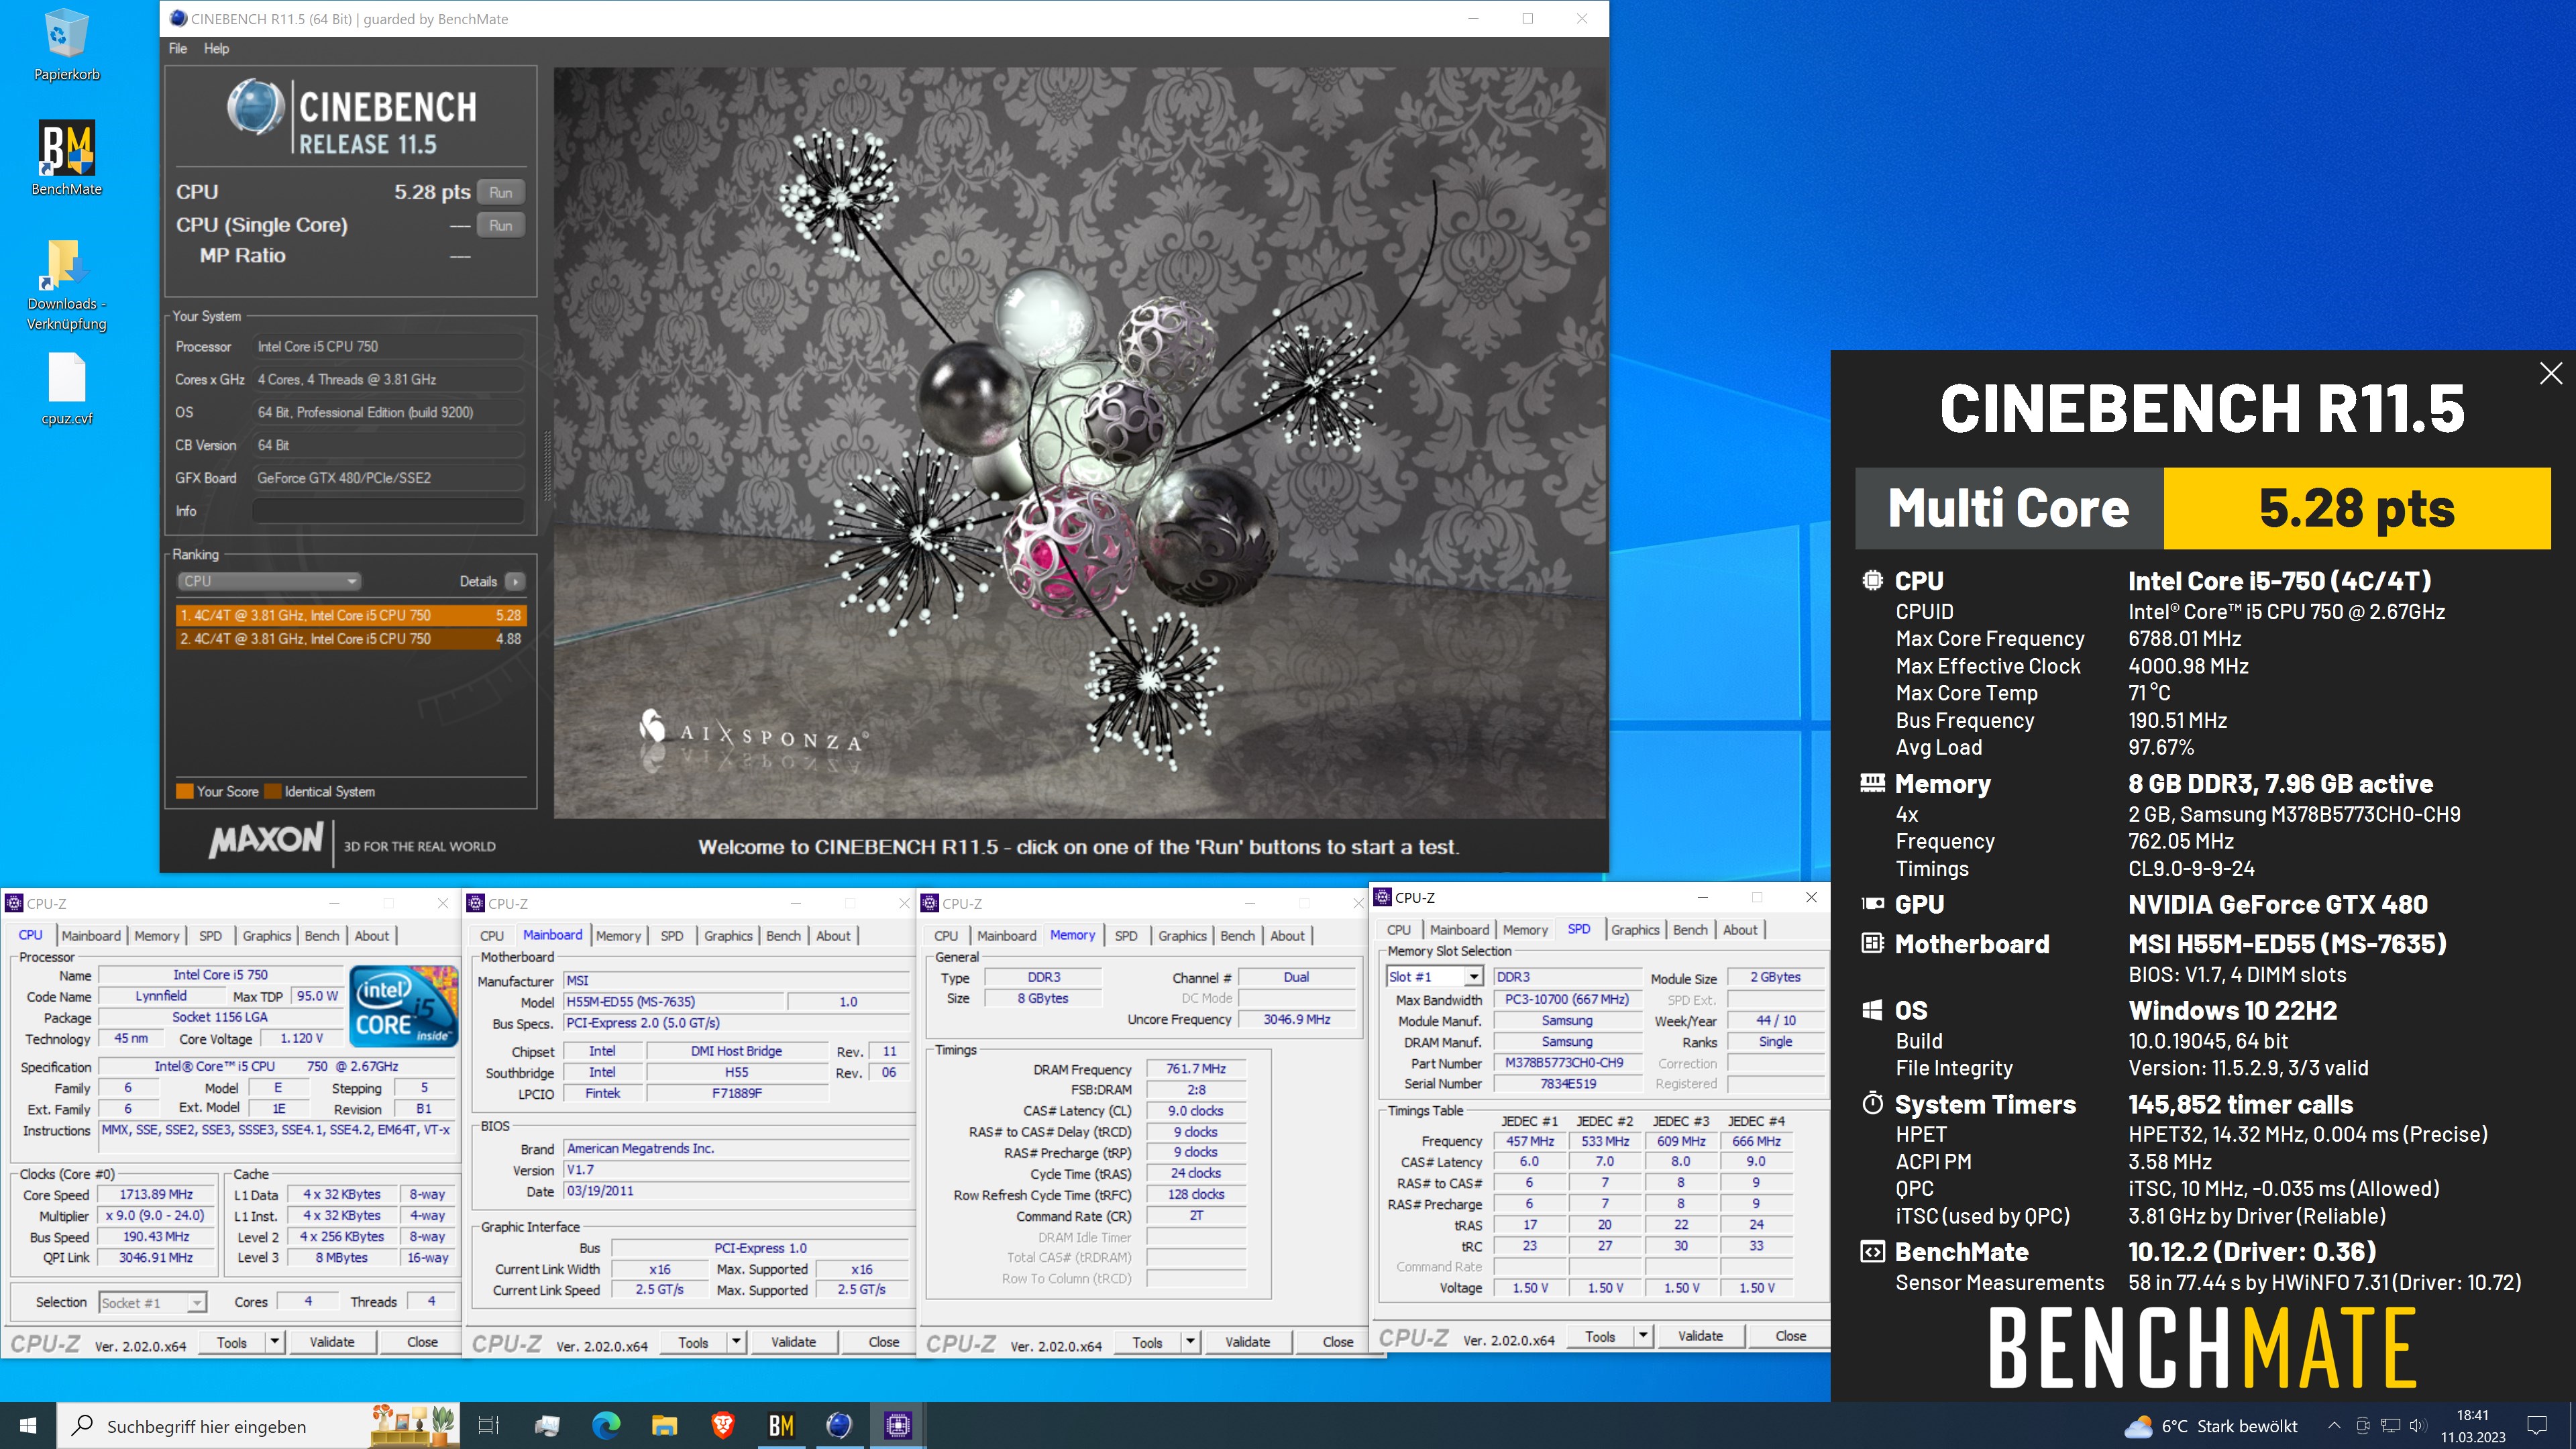Open the weather widget showing 6°C
The height and width of the screenshot is (1449, 2576).
[2210, 1426]
